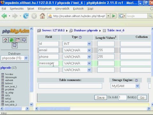The height and width of the screenshot is (115, 153).
Task: Click the server icon in the breadcrumb
Action: pyautogui.click(x=39, y=31)
